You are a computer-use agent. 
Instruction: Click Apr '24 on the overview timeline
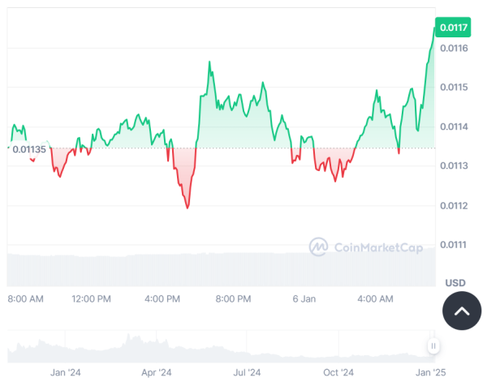[x=157, y=372]
